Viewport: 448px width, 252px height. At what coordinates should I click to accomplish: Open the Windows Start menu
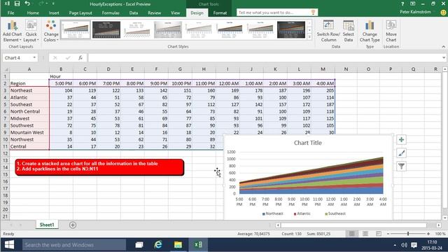(9, 245)
